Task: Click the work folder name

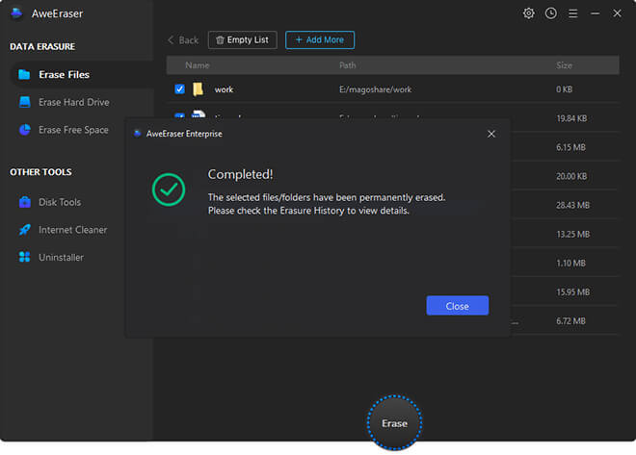Action: click(x=224, y=89)
